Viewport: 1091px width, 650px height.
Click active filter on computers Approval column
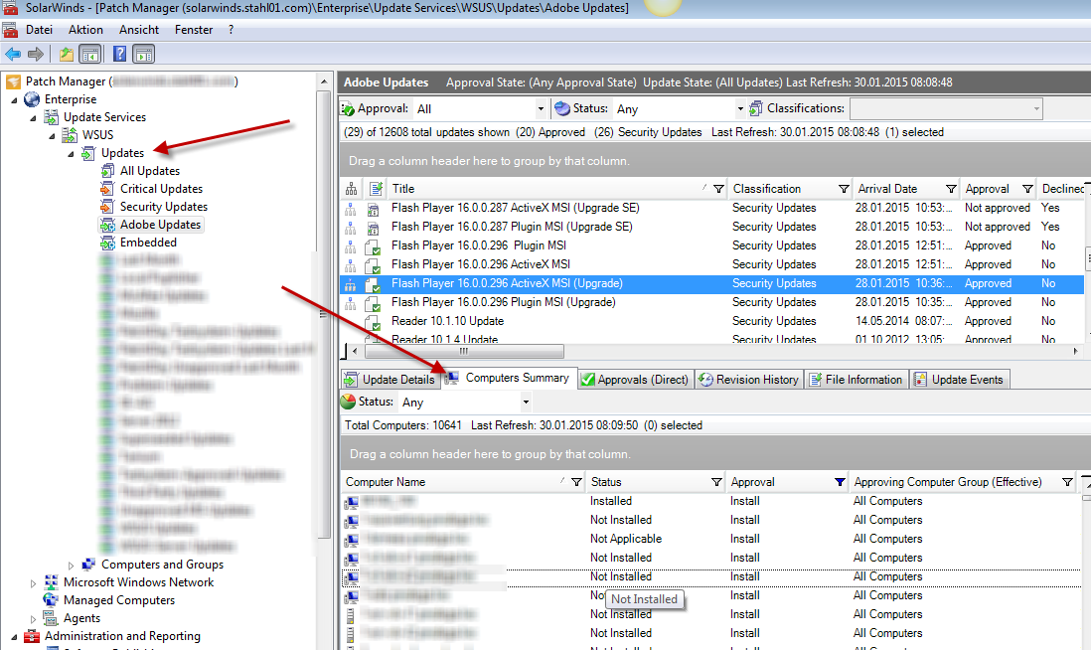840,482
